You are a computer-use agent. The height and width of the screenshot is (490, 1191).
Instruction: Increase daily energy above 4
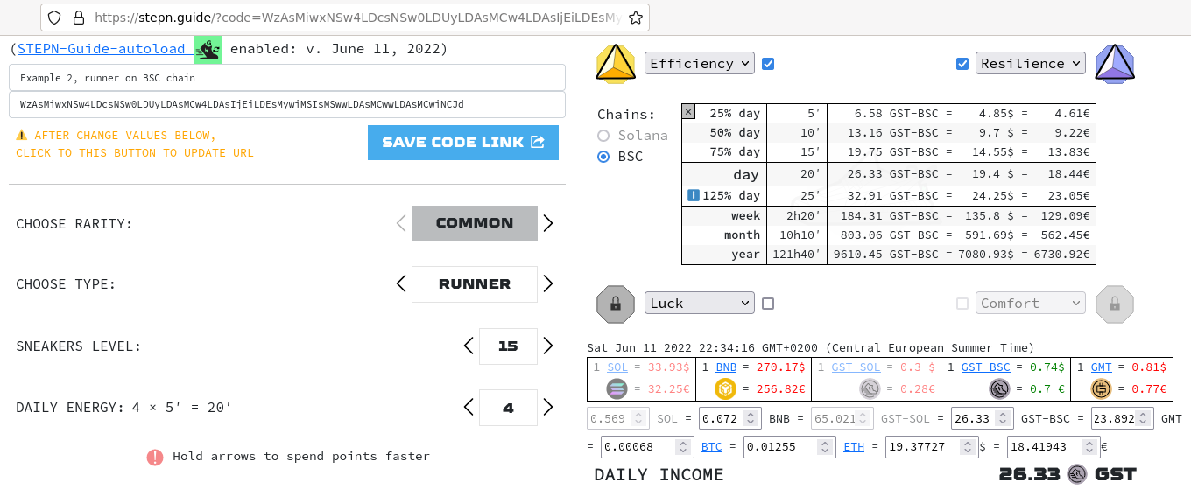pos(548,407)
